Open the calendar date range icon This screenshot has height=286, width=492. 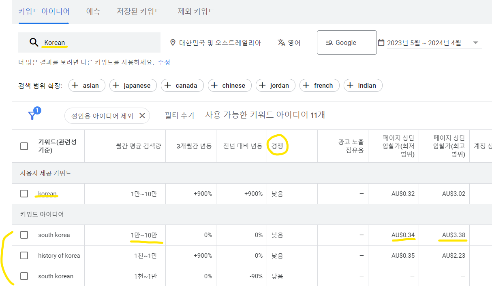381,42
